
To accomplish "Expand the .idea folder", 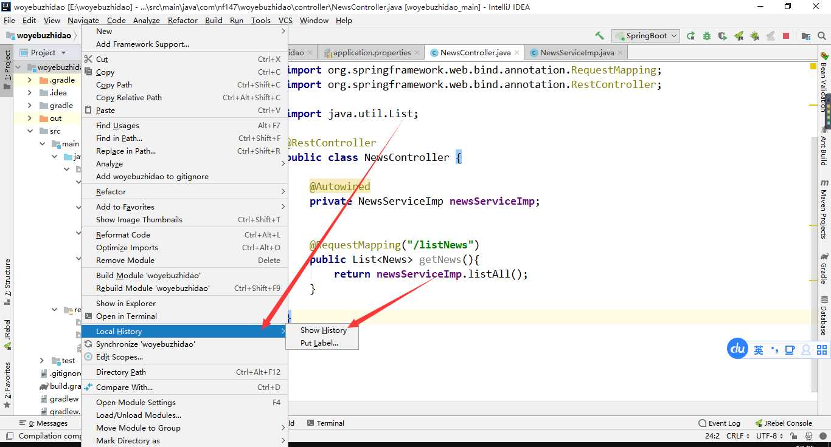I will point(29,93).
